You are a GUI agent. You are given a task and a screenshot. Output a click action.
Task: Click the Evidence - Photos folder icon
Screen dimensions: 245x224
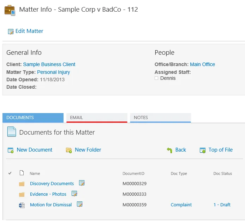(x=22, y=194)
